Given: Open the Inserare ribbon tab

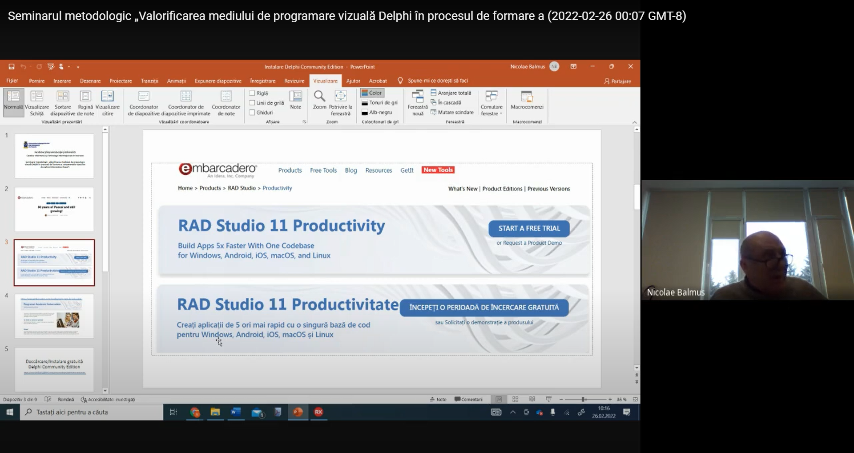Looking at the screenshot, I should point(62,81).
